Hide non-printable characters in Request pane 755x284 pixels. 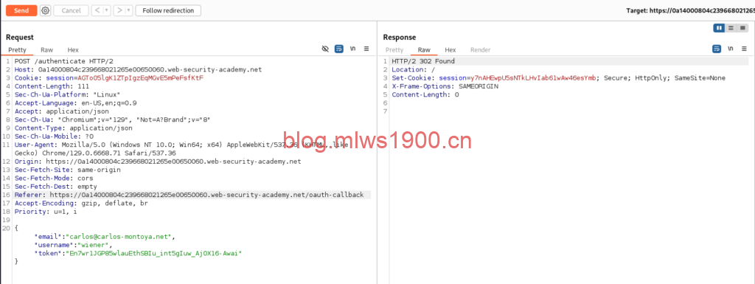pos(325,49)
